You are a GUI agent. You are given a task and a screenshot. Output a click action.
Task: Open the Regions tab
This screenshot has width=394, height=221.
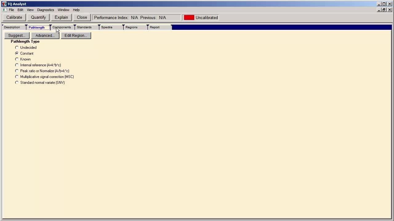[x=131, y=27]
